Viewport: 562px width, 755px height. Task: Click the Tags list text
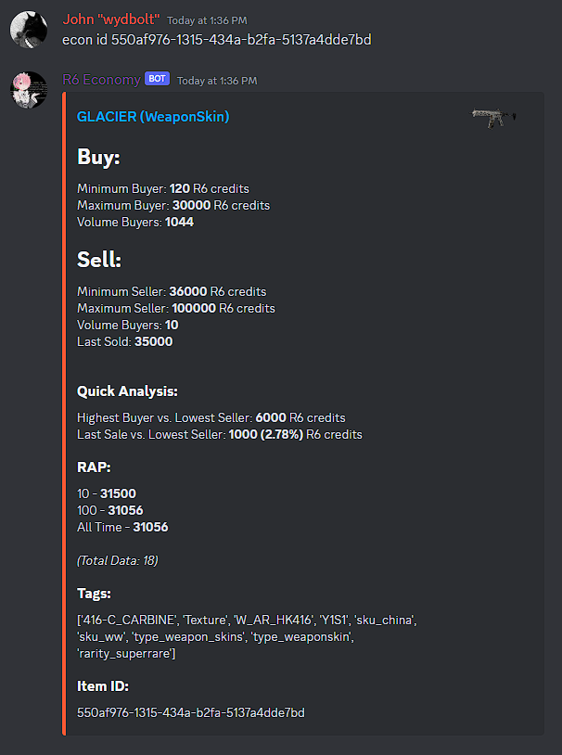247,637
